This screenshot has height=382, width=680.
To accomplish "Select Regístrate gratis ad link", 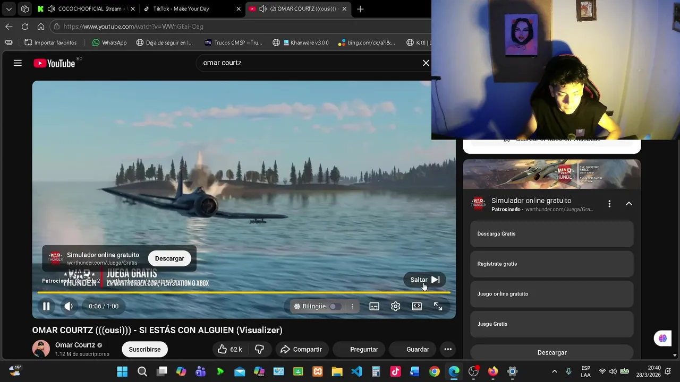I will pos(552,264).
